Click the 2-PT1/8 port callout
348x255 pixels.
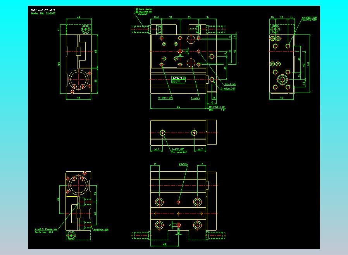[x=178, y=149]
